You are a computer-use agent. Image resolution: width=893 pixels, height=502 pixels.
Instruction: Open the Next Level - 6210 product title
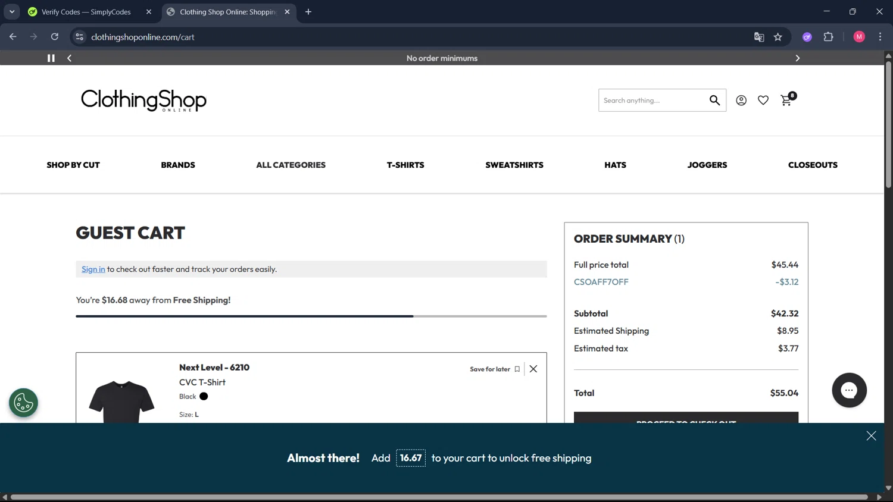point(214,368)
